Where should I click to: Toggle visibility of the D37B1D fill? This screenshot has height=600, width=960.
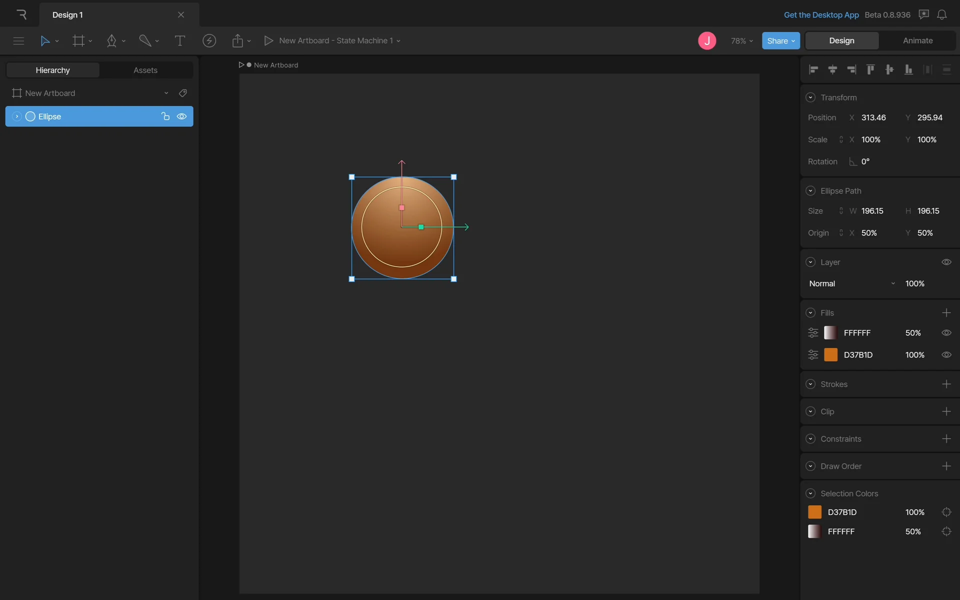click(x=946, y=355)
